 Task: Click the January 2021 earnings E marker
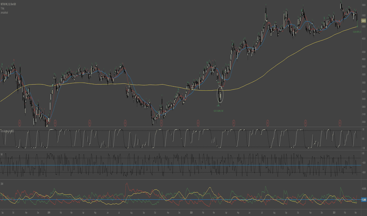click(x=340, y=123)
